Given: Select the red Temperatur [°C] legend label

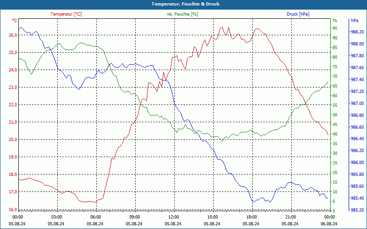Looking at the screenshot, I should 66,14.
